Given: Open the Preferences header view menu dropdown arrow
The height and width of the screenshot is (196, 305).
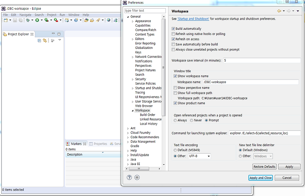Looking at the screenshot, I should tap(298, 11).
